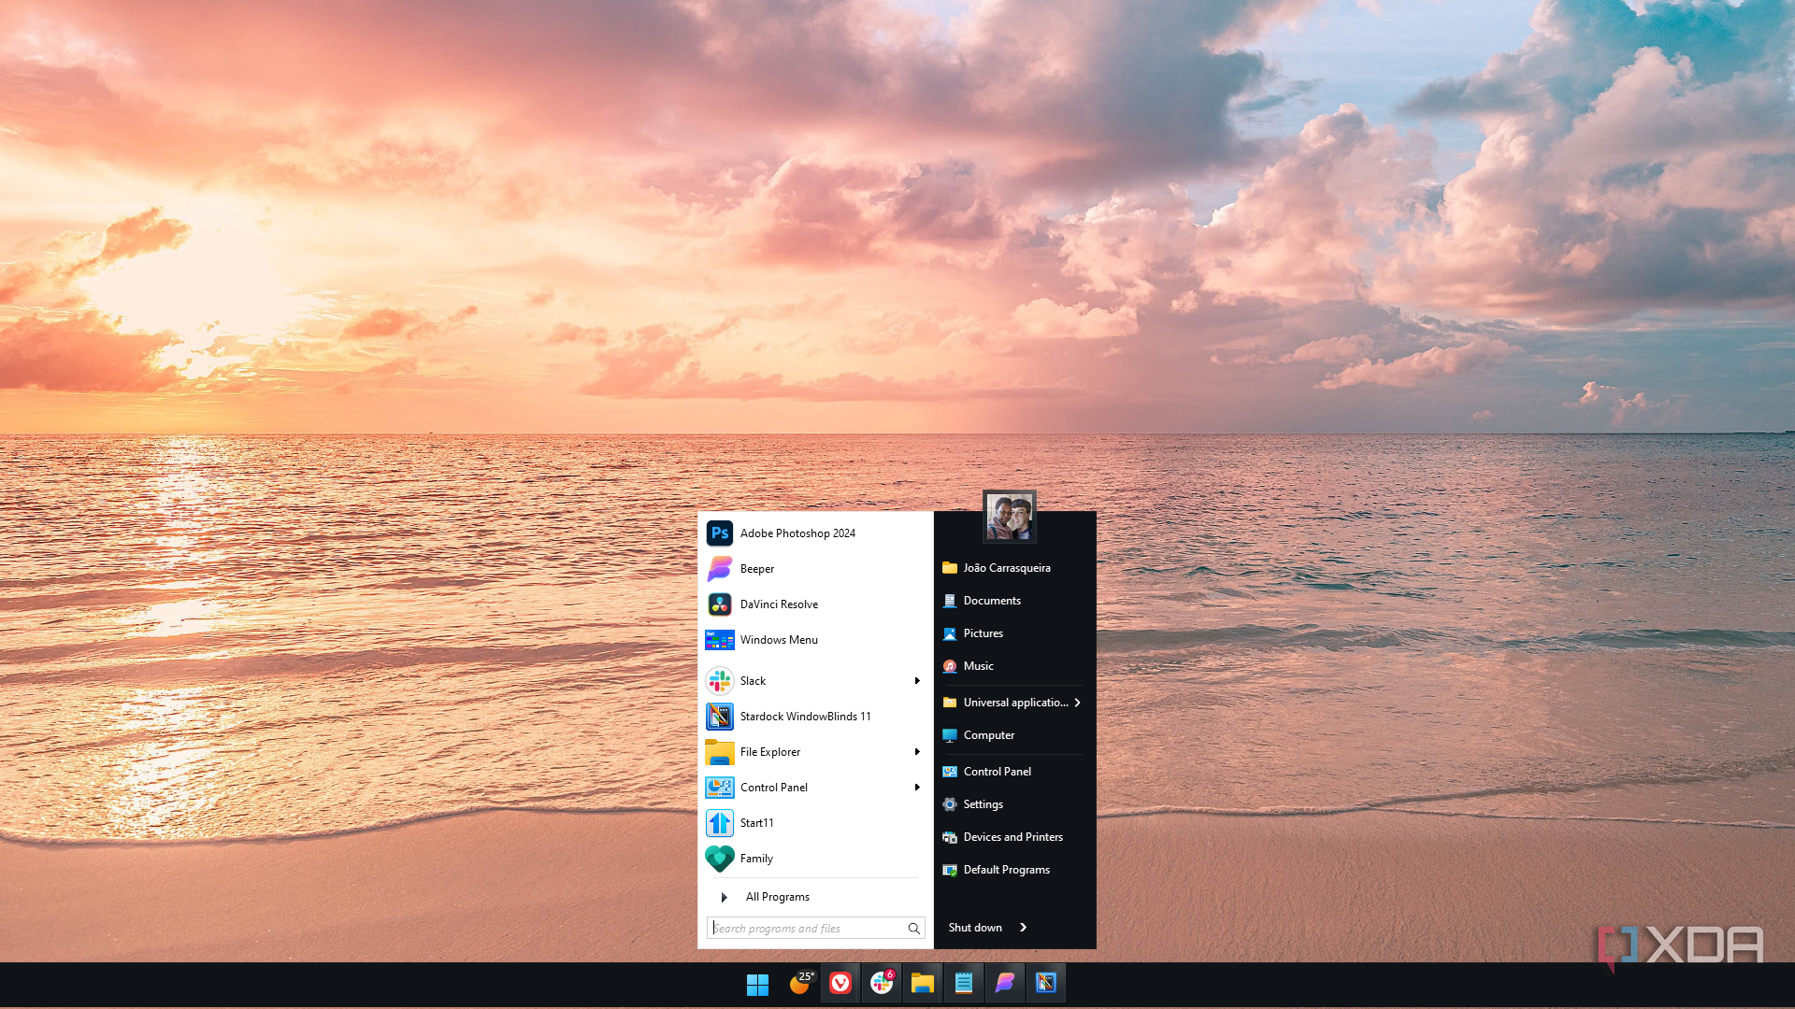
Task: Click the user account picture
Action: (x=1009, y=517)
